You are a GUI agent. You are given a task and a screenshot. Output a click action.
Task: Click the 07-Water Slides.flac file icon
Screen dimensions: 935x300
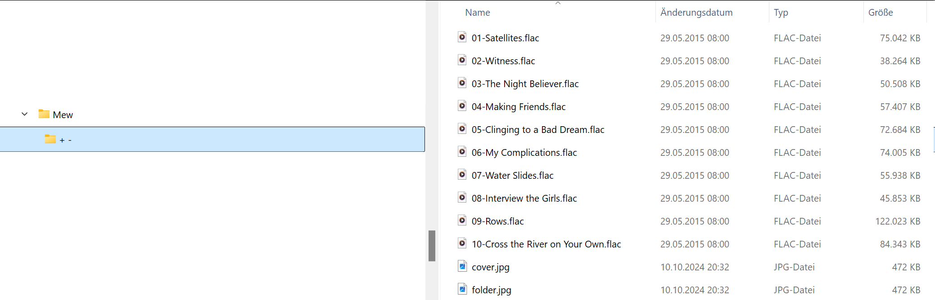pyautogui.click(x=462, y=175)
